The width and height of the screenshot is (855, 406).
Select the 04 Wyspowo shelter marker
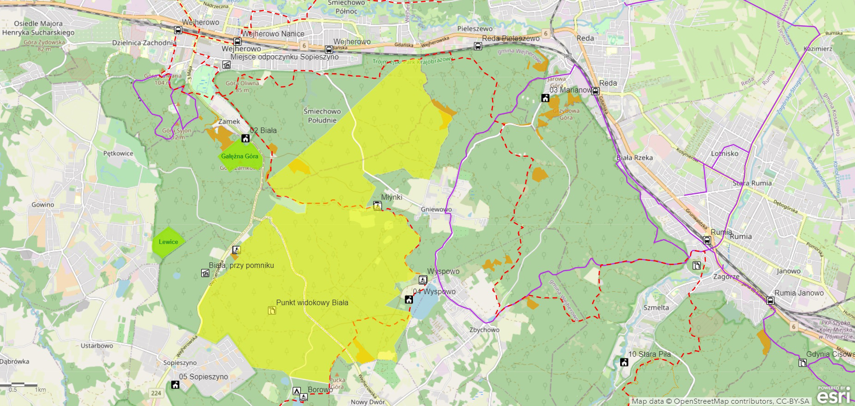pyautogui.click(x=408, y=300)
